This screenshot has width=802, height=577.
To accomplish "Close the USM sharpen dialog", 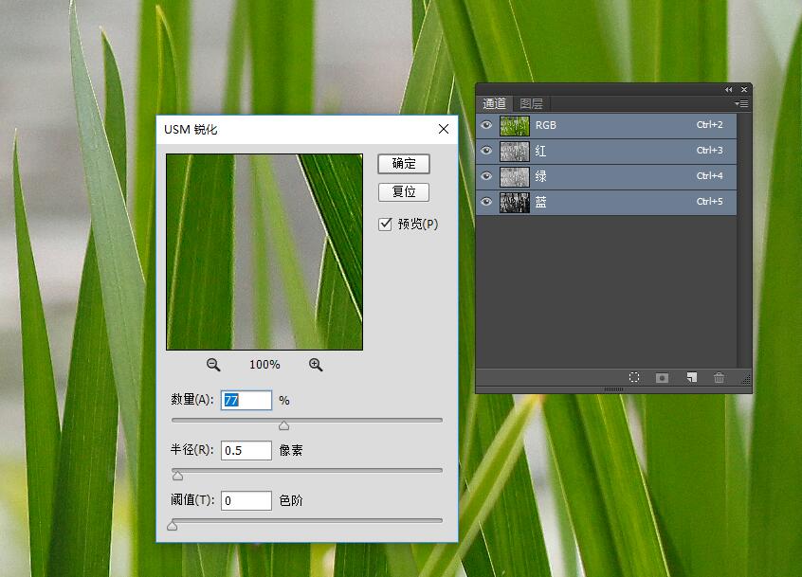I will coord(444,129).
